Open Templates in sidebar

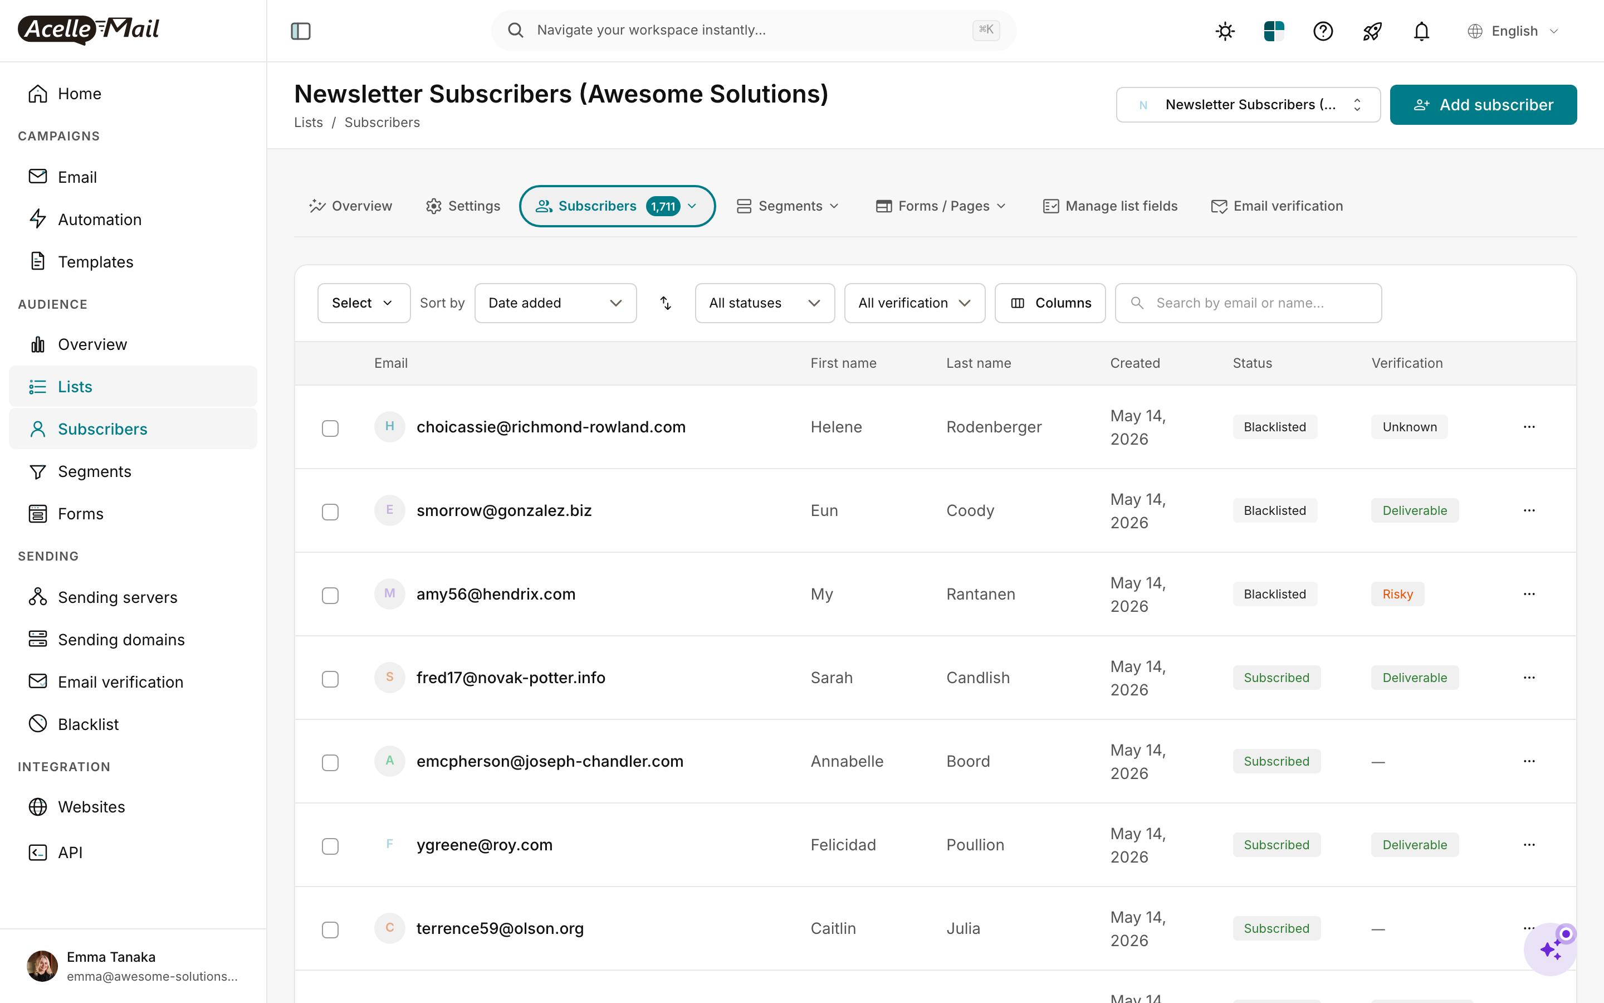133,262
